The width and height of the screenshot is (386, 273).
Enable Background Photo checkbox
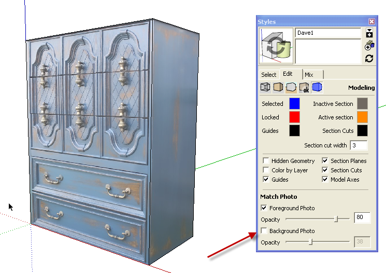264,231
